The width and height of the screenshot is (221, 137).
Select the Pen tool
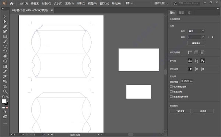pyautogui.click(x=5, y=26)
